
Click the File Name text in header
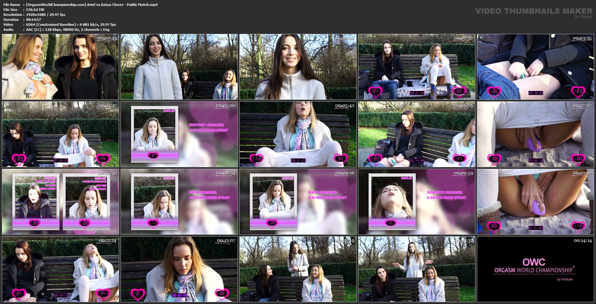(x=92, y=5)
